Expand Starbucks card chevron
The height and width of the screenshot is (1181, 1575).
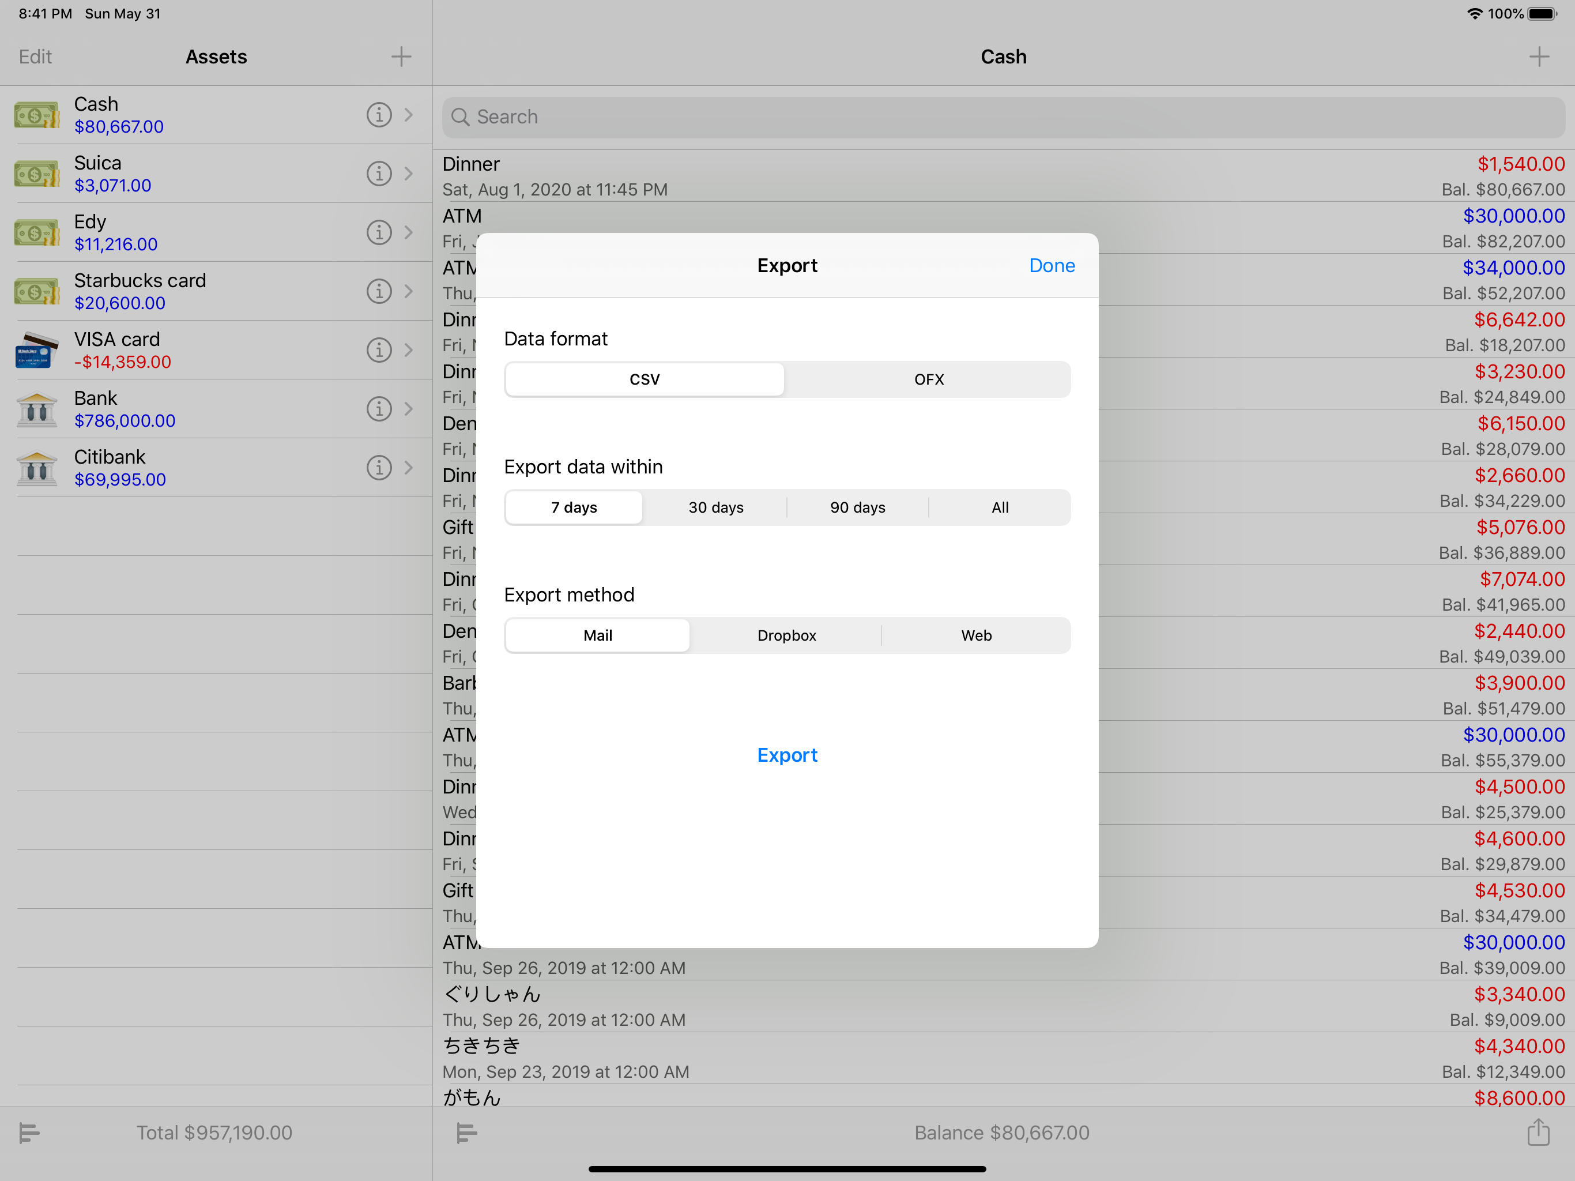(409, 291)
